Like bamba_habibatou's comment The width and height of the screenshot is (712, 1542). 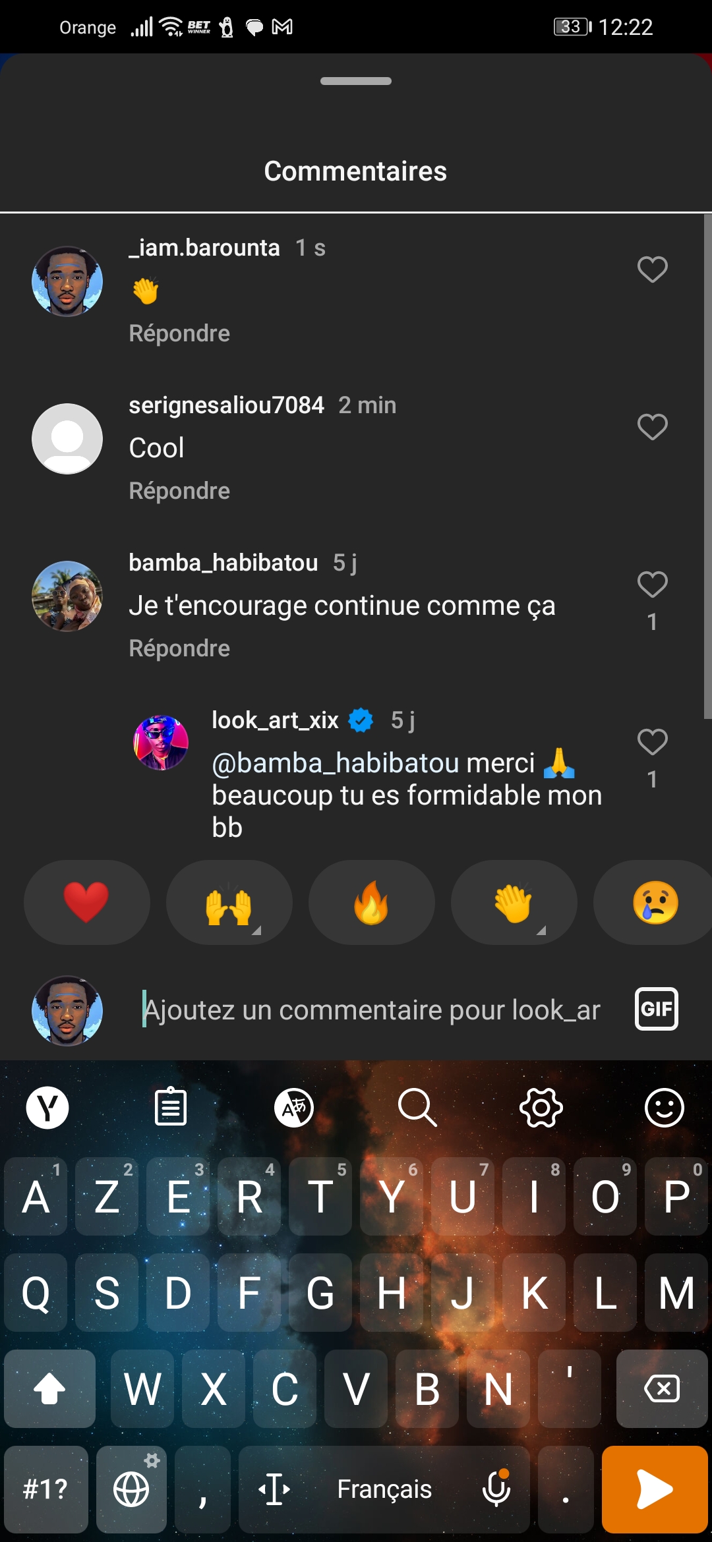[652, 585]
